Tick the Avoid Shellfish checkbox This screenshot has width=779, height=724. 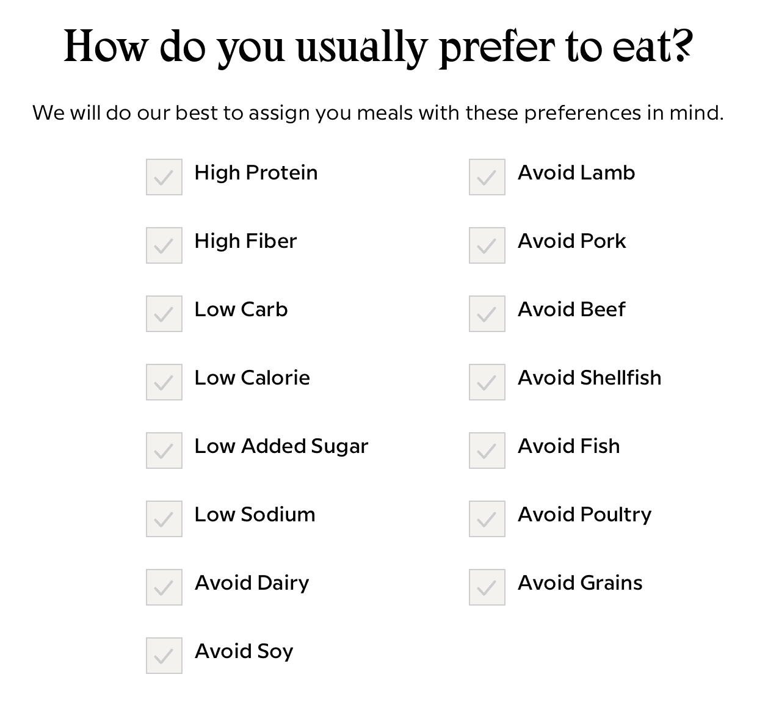tap(487, 382)
